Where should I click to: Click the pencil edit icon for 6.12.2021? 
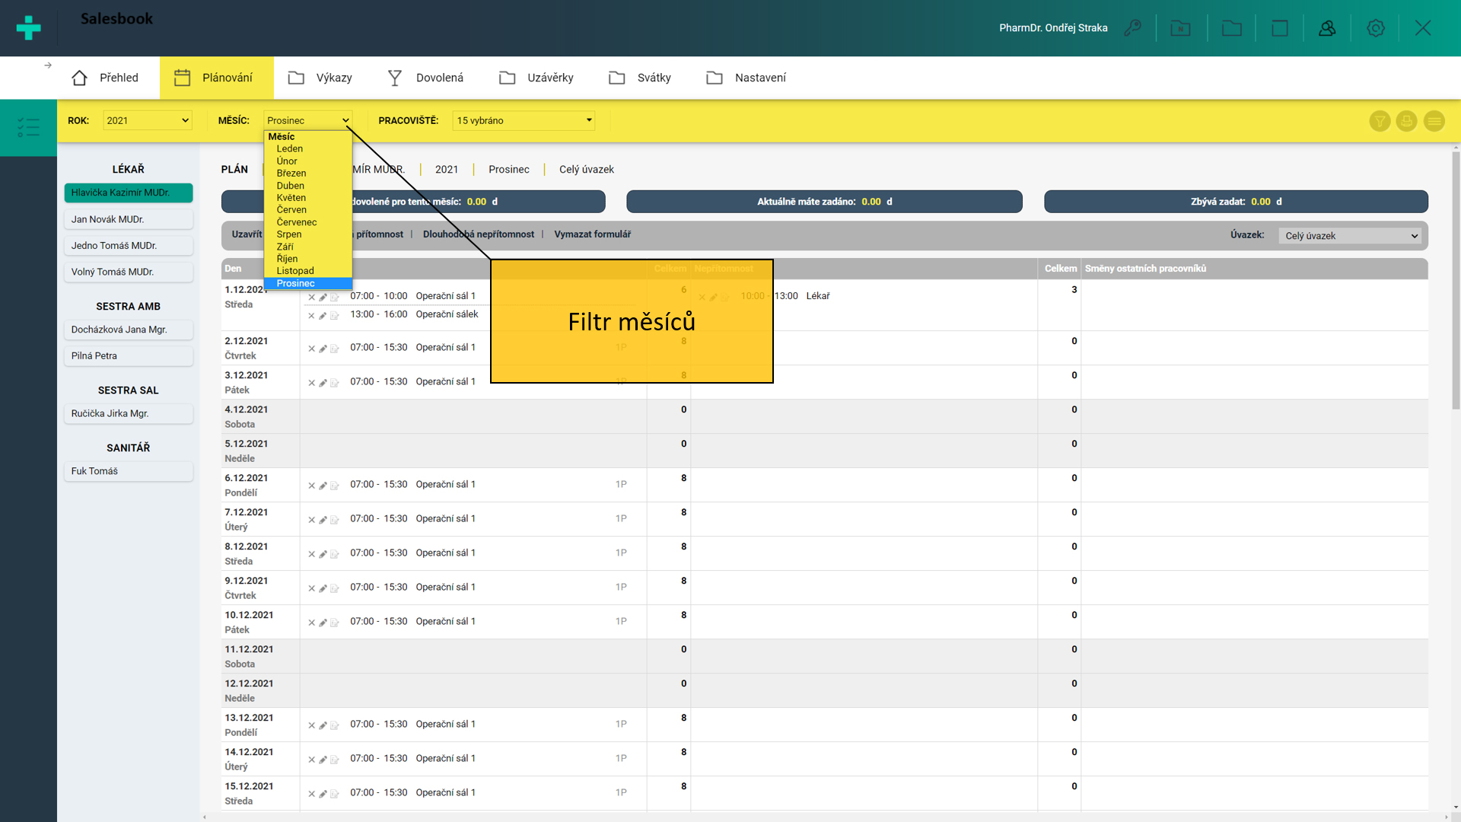[323, 486]
